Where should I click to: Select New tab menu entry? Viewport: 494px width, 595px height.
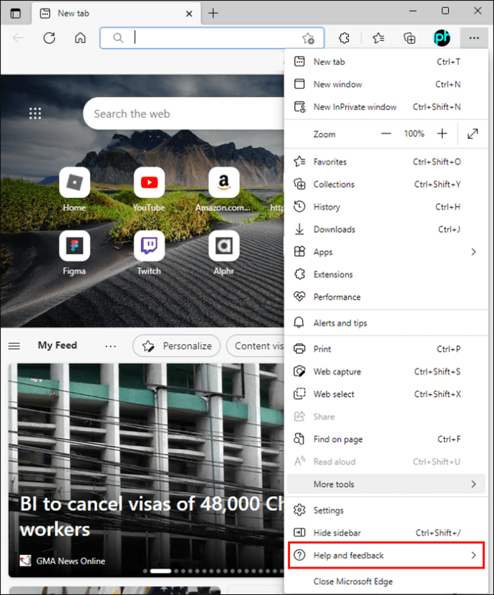coord(386,62)
